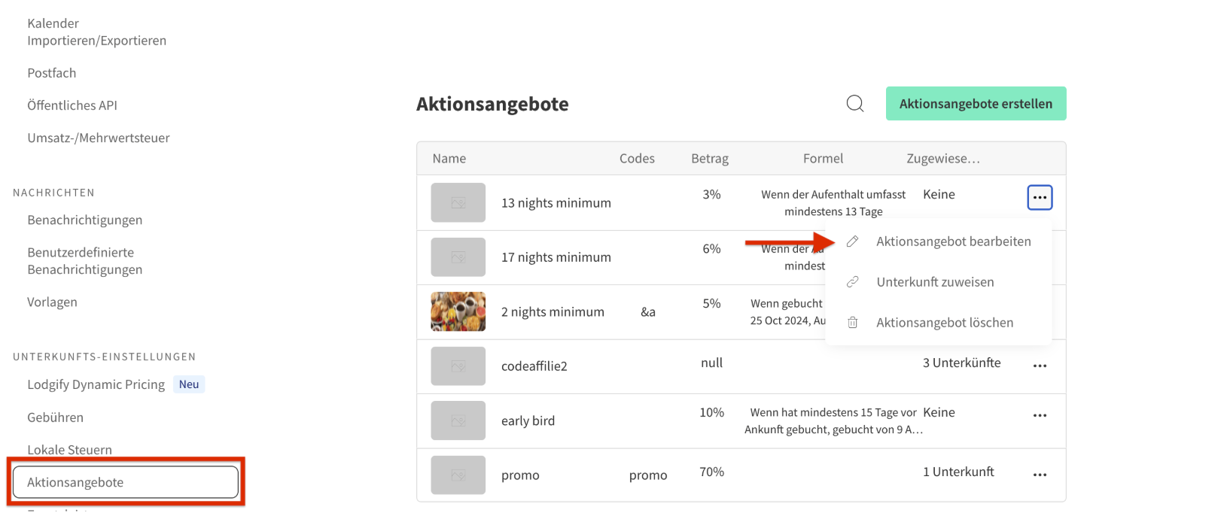This screenshot has height=516, width=1227.
Task: Click placeholder image of early bird row
Action: (458, 420)
